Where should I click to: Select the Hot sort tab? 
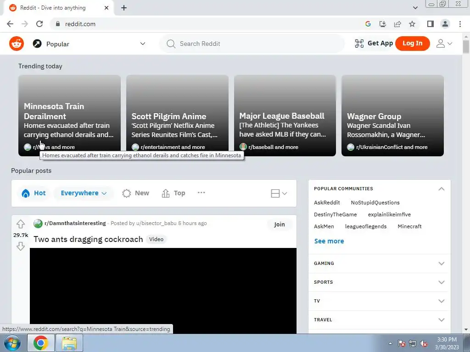(x=34, y=193)
